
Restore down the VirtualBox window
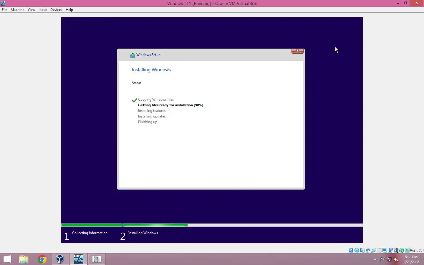406,3
